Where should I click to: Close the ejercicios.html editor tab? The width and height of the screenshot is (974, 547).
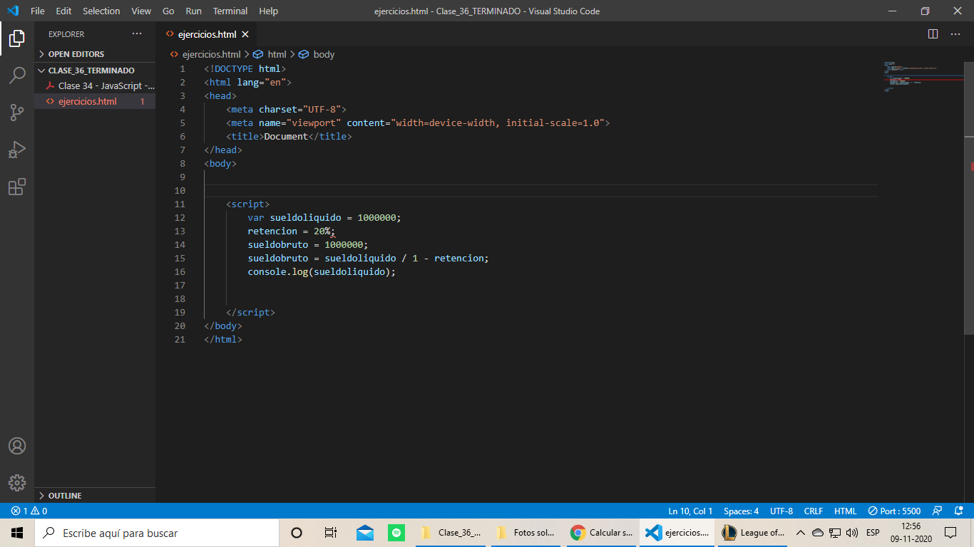coord(245,34)
